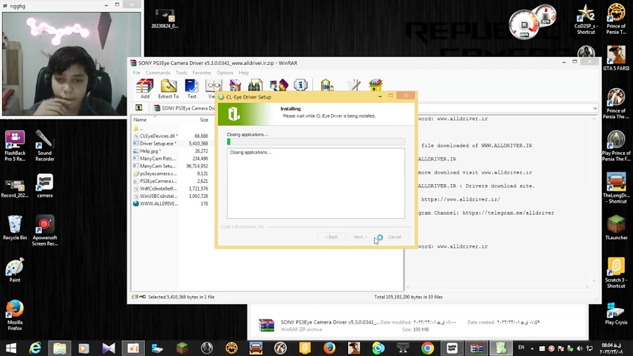633x356 pixels.
Task: Click the CoD2SP_s shortcut icon
Action: click(x=586, y=20)
